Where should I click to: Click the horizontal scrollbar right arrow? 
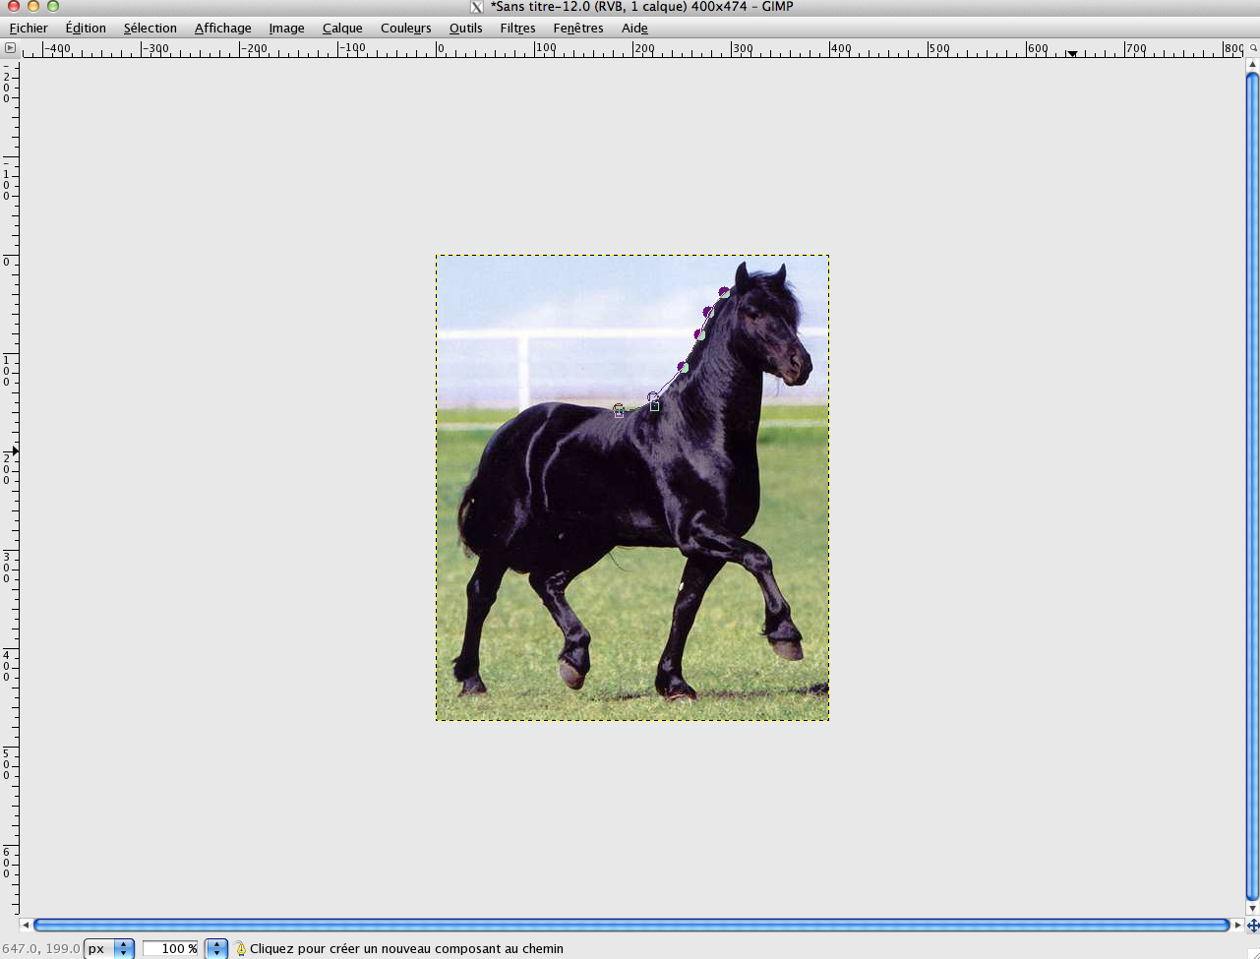1237,926
